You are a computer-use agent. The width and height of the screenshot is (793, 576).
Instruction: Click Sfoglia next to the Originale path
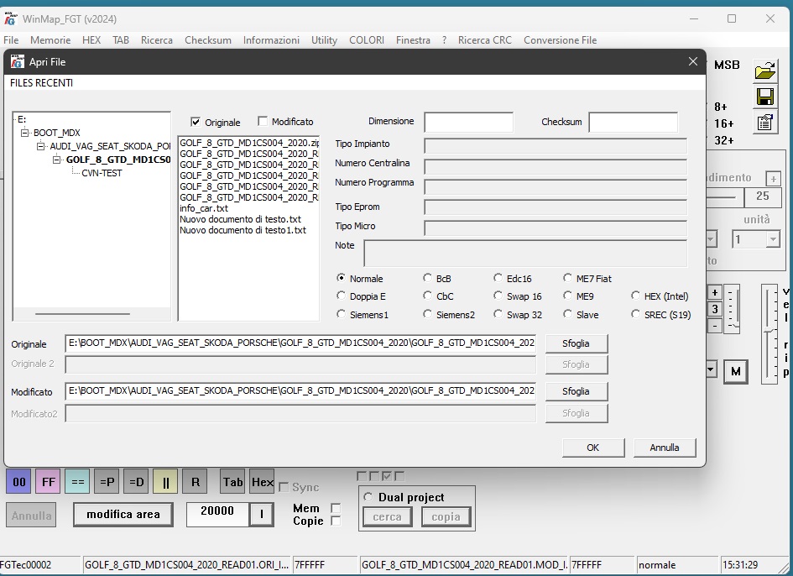576,343
